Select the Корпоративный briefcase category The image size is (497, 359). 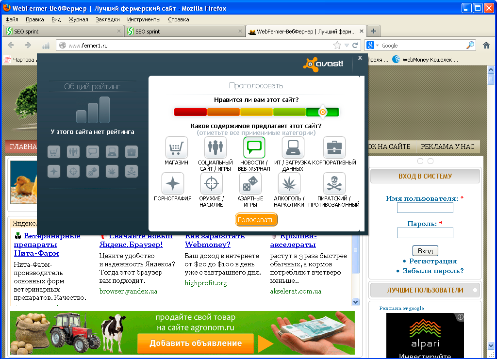[334, 147]
